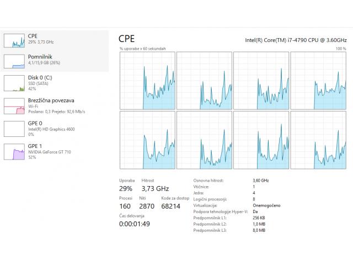Screen dimensions: 353x265
Task: Open the Brezžična povezava sidebar entry
Action: 51,100
